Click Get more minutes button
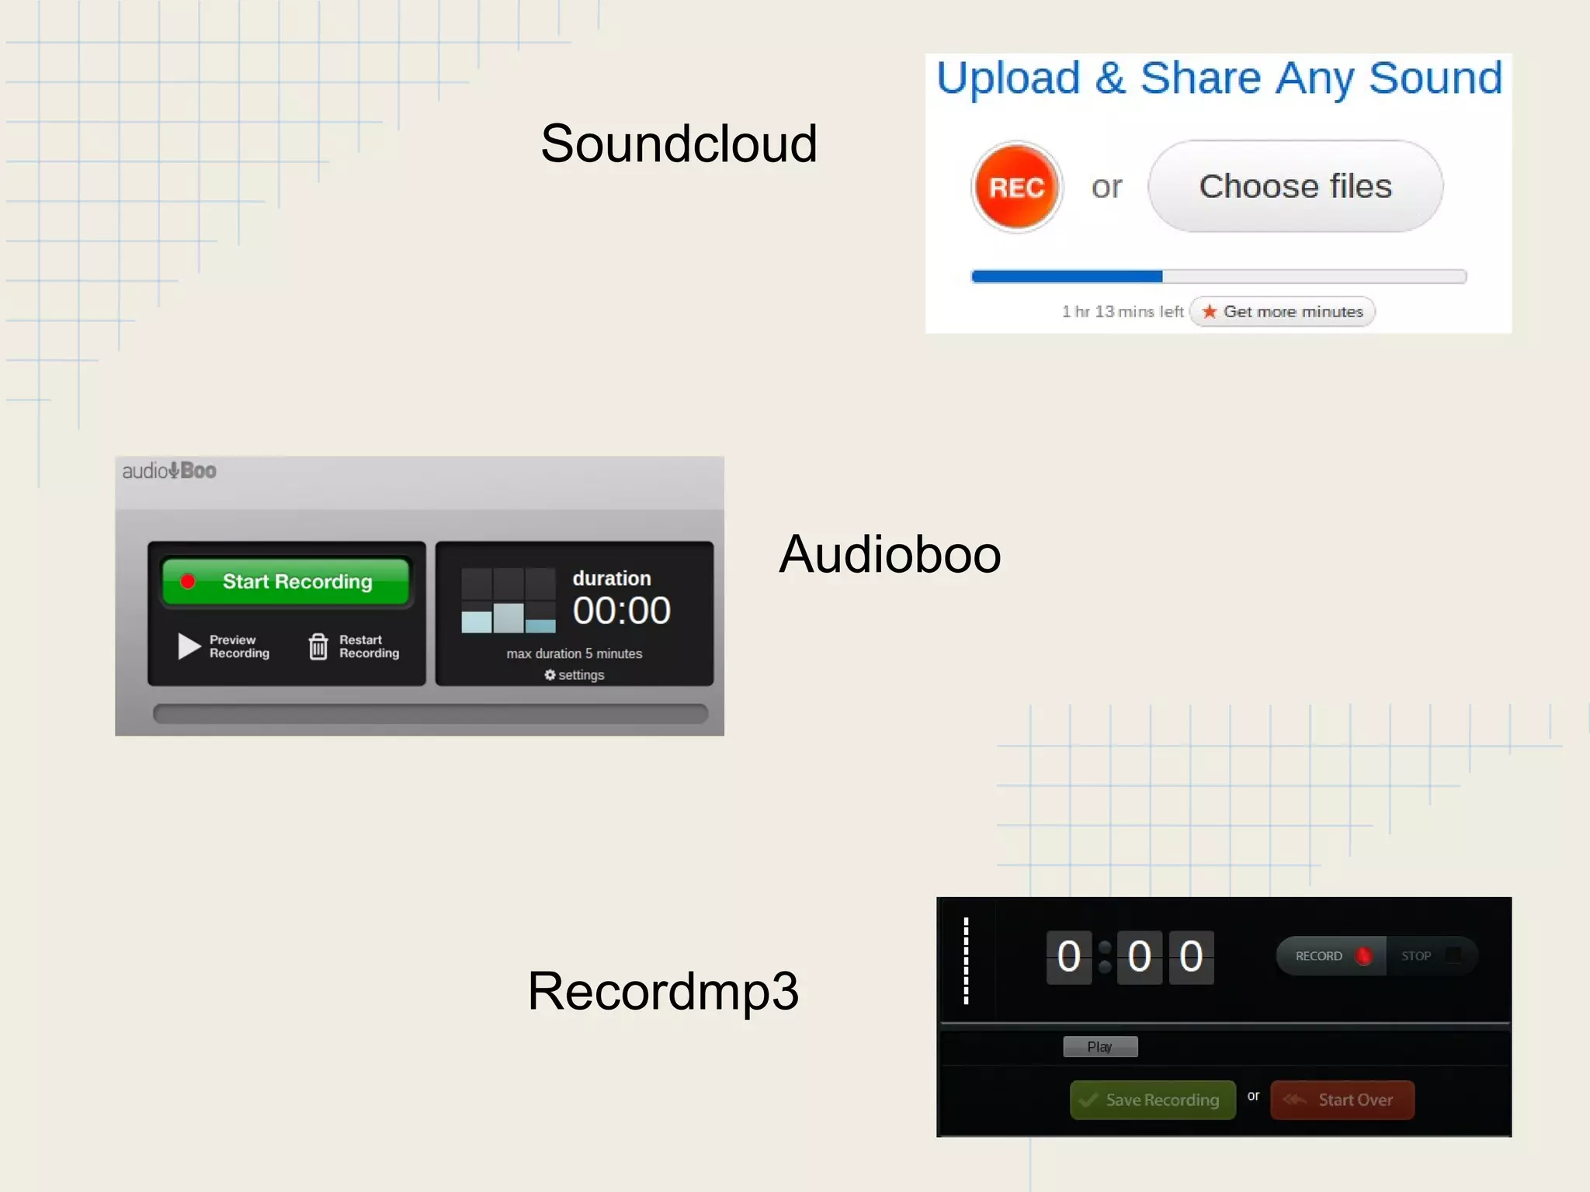 coord(1283,311)
